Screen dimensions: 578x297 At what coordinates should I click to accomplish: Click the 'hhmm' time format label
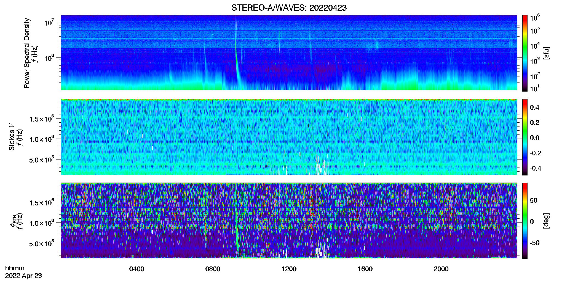[x=15, y=268]
